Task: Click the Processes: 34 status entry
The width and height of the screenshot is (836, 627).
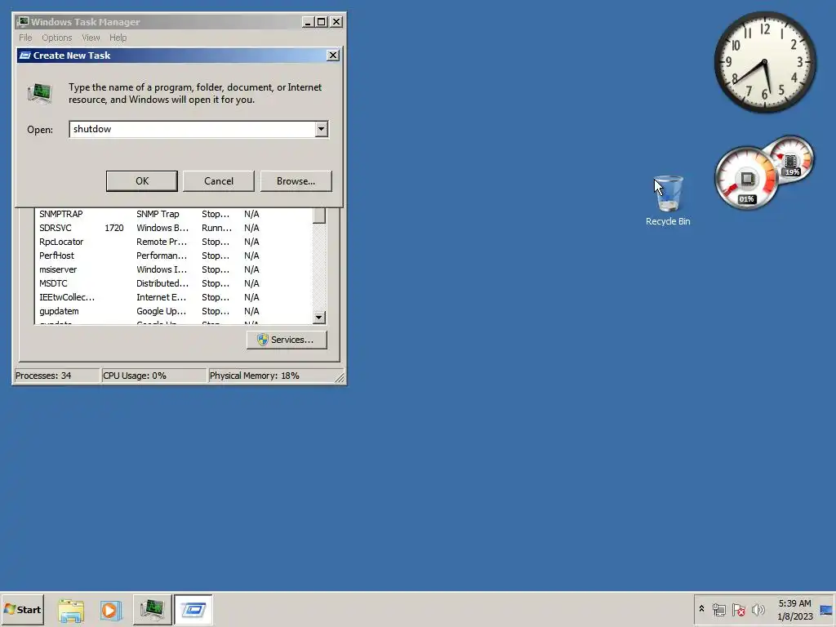Action: pos(56,376)
